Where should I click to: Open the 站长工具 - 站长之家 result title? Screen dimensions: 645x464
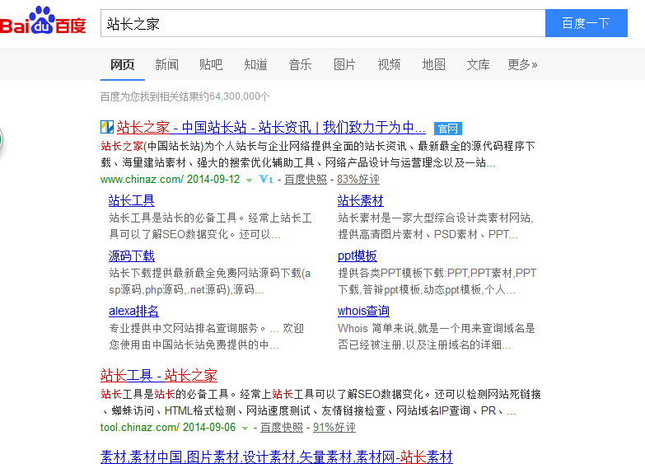(159, 375)
